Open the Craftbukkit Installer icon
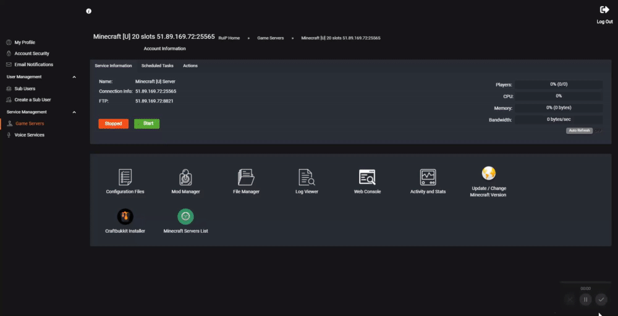The image size is (618, 316). 125,217
